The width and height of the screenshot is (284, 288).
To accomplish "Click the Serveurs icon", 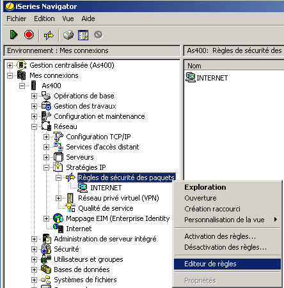I will coord(58,157).
